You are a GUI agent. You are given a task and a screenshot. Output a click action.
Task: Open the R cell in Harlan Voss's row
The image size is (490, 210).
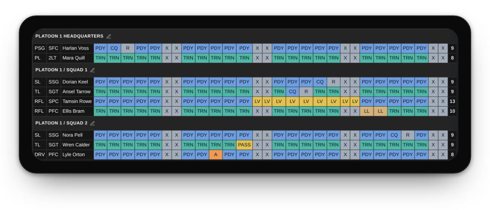point(128,48)
